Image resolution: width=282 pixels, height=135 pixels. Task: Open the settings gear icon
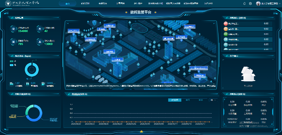[250, 3]
